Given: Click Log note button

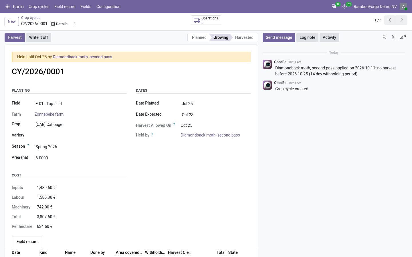Looking at the screenshot, I should (x=307, y=37).
